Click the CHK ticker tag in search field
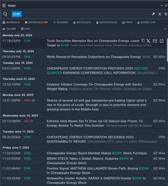The height and width of the screenshot is (186, 168). click(x=17, y=14)
